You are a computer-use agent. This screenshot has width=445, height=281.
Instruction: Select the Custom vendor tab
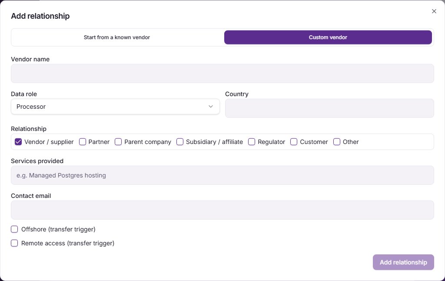(328, 37)
